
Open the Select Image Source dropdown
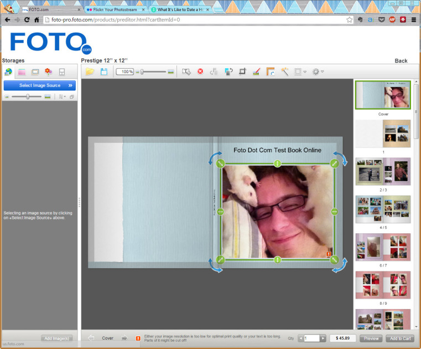[x=39, y=85]
